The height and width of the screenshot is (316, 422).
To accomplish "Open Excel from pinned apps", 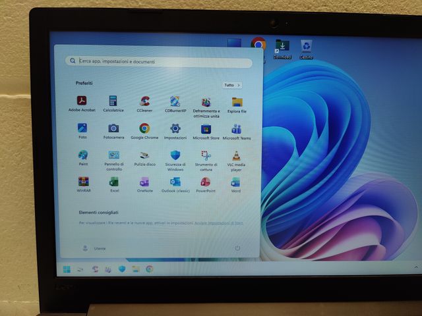I will click(114, 184).
